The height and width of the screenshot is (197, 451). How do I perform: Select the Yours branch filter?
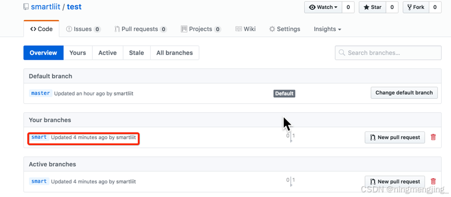pyautogui.click(x=78, y=53)
